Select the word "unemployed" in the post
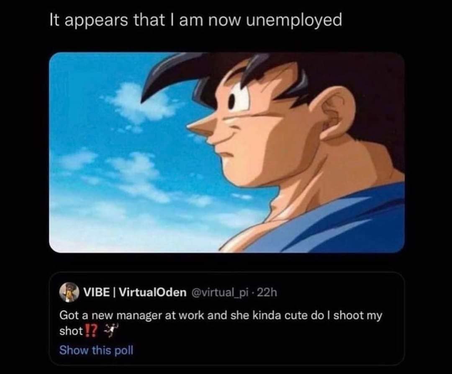The width and height of the screenshot is (452, 374). [x=294, y=21]
